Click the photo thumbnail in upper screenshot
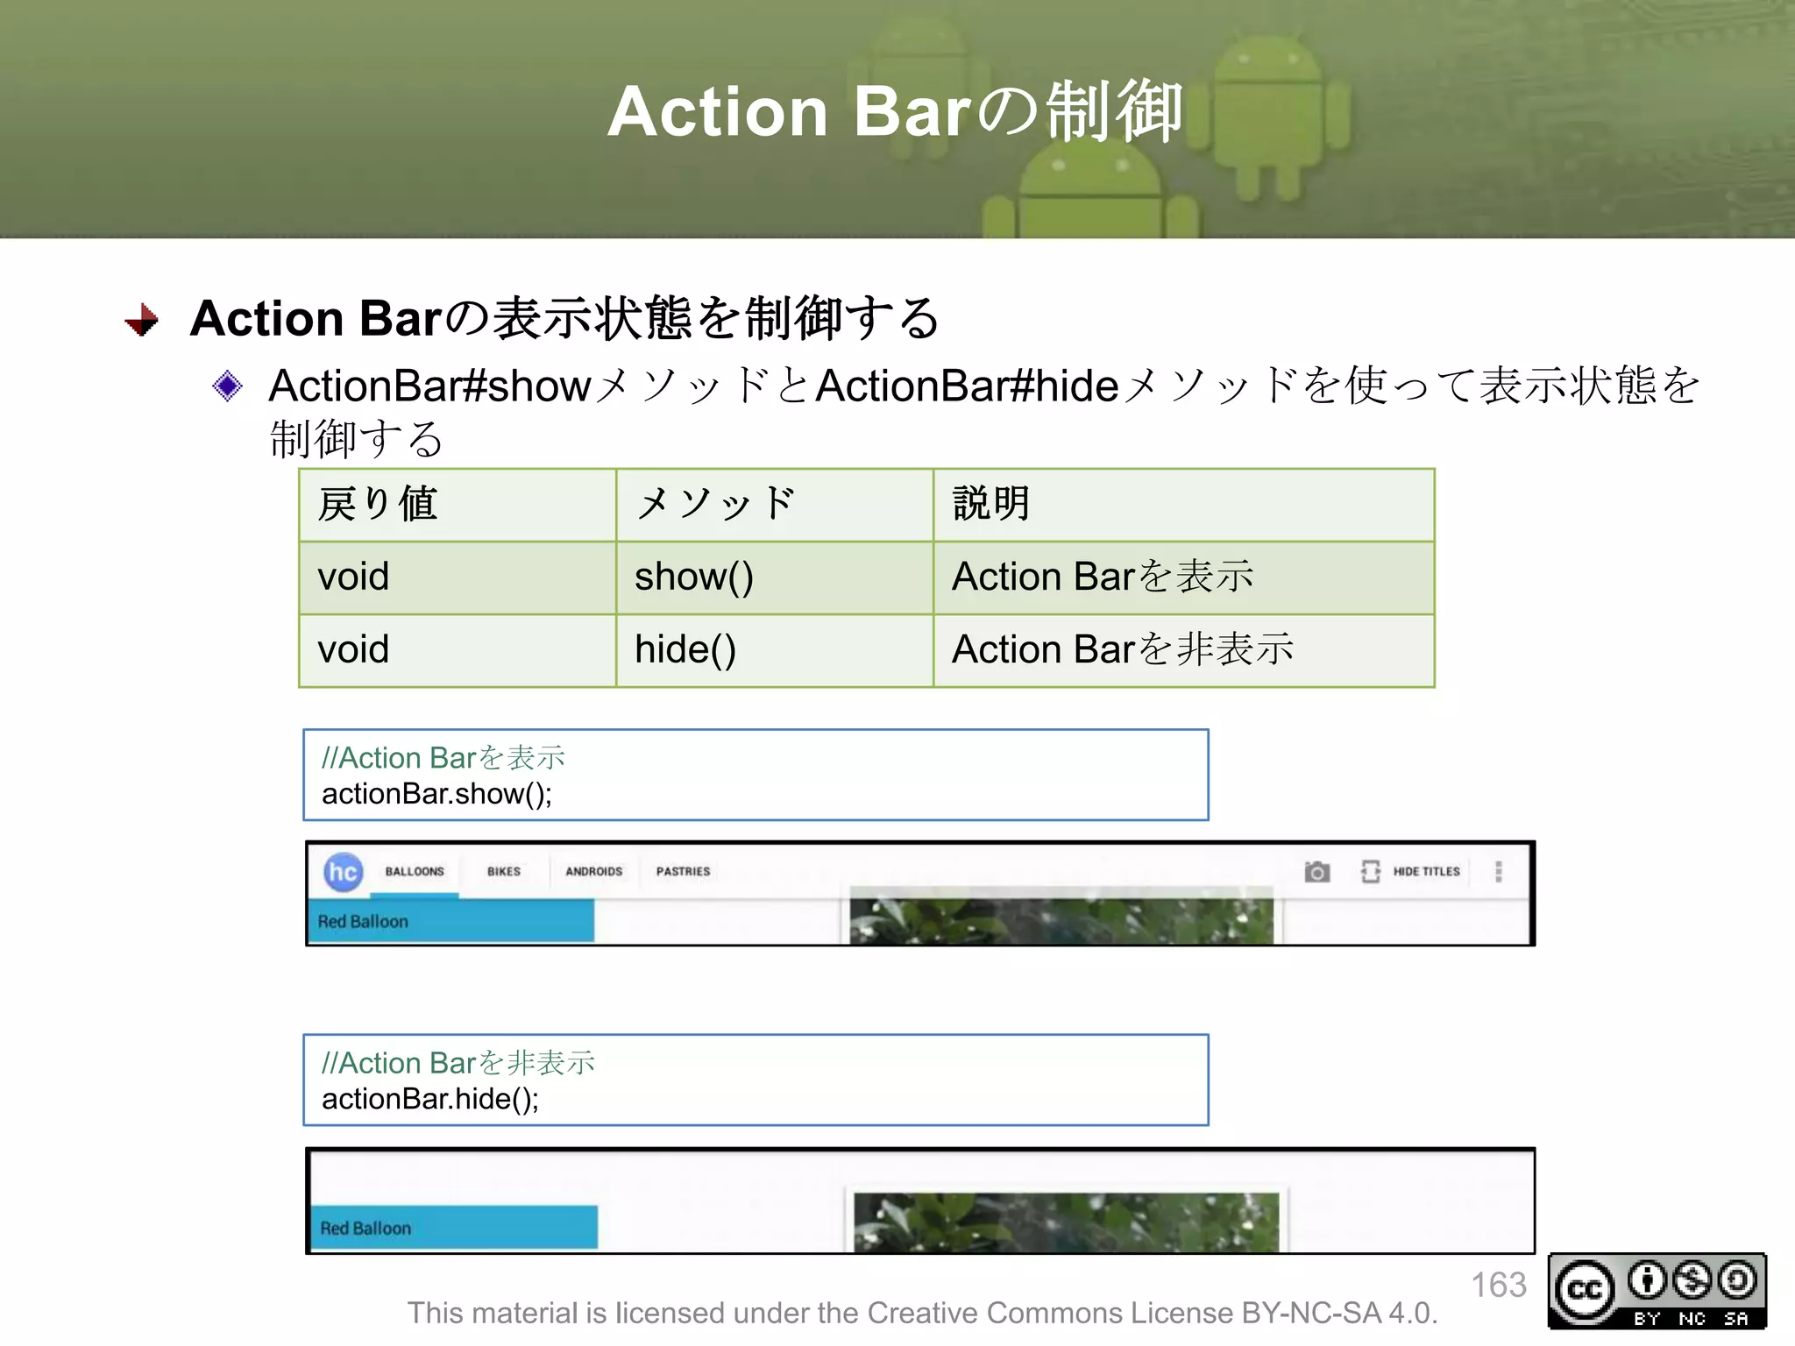The image size is (1795, 1346). point(1061,916)
